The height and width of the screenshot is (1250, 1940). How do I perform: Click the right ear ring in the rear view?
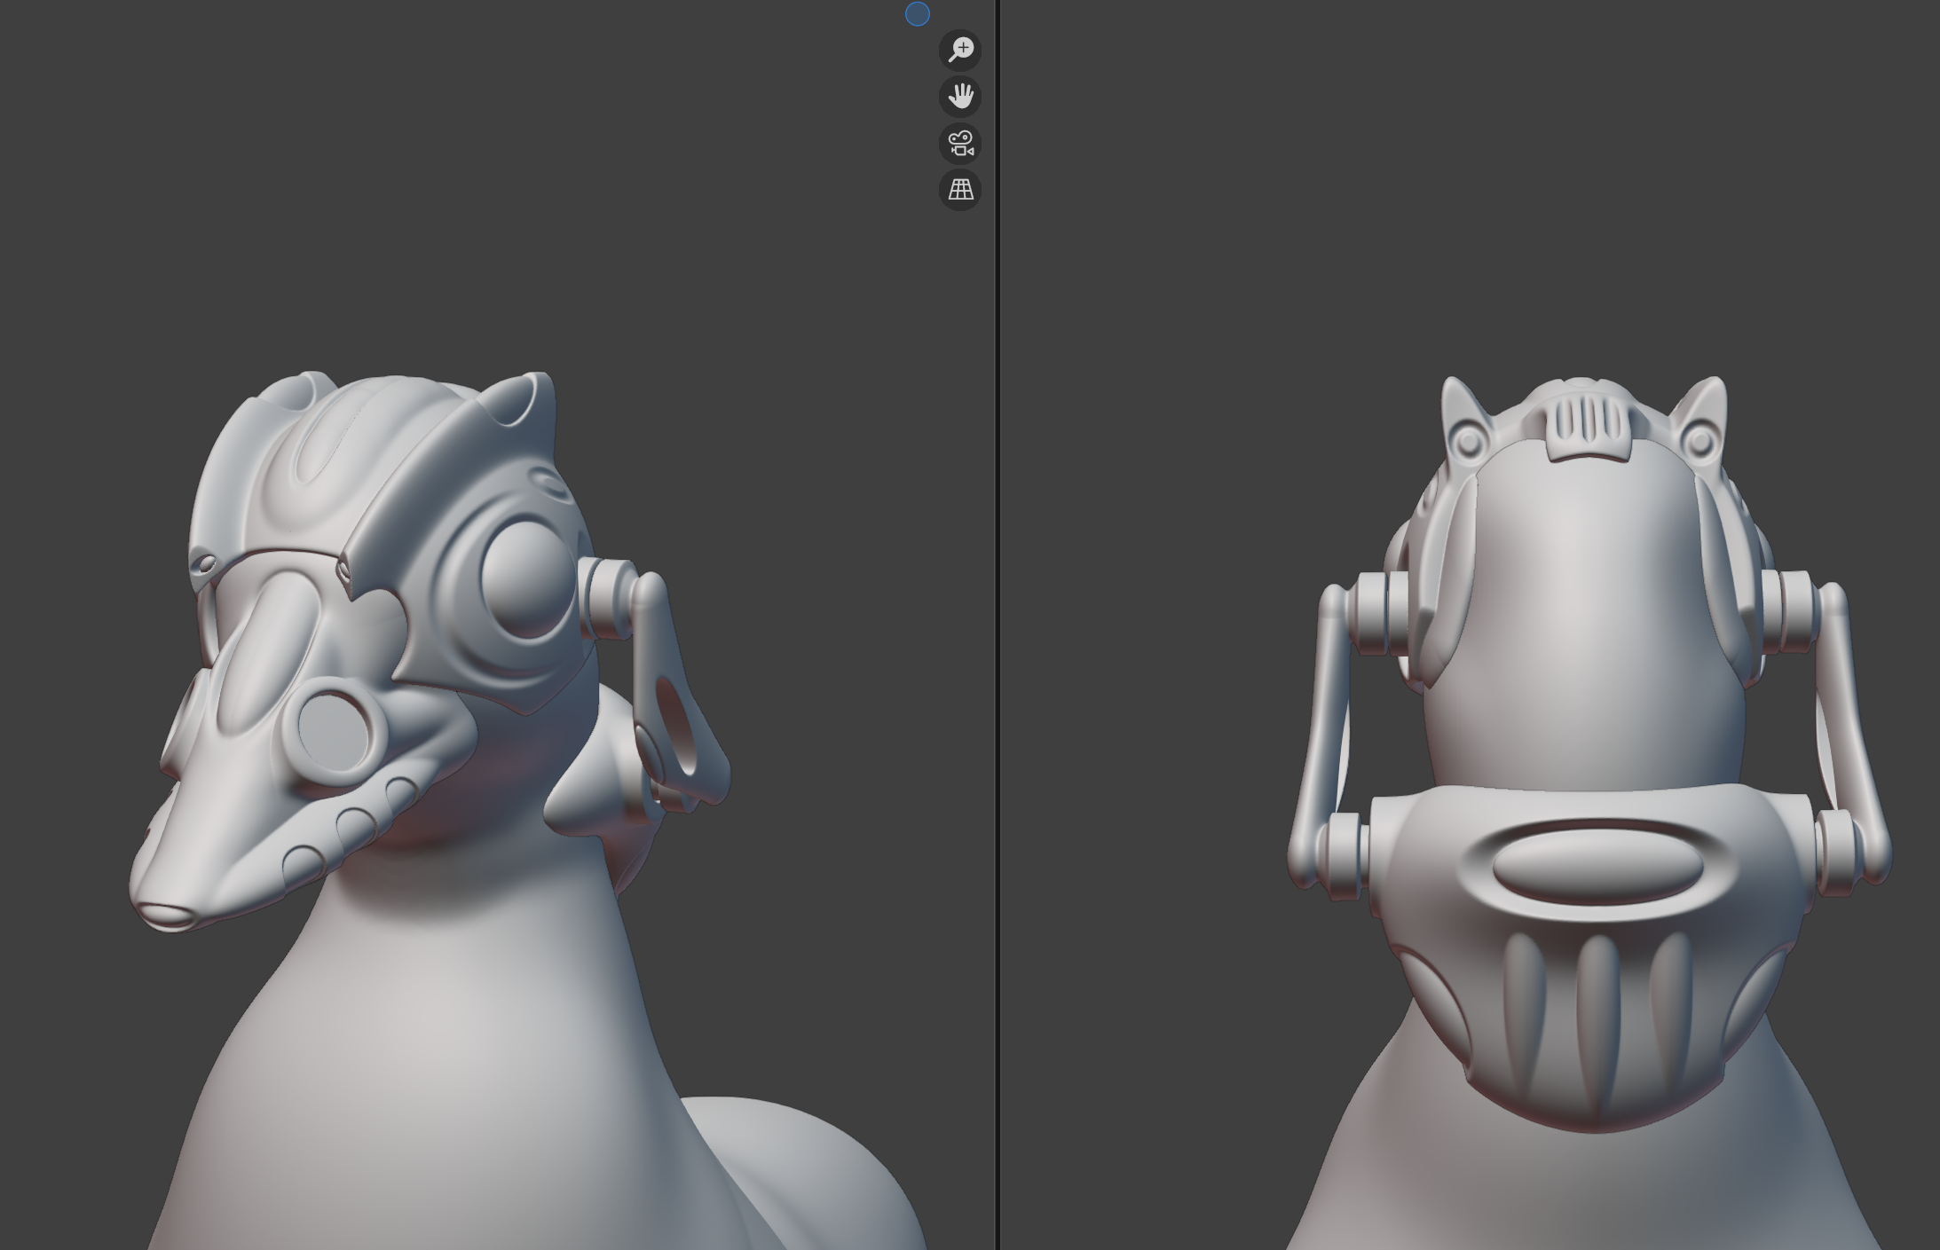coord(1699,441)
